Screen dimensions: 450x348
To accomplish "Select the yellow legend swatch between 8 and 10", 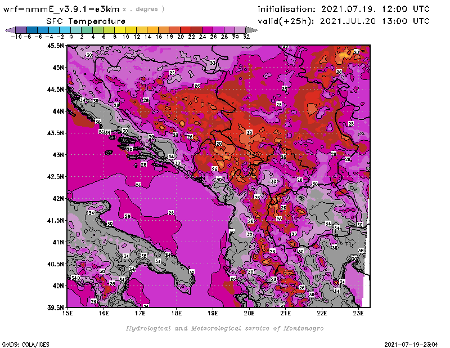I will [120, 30].
